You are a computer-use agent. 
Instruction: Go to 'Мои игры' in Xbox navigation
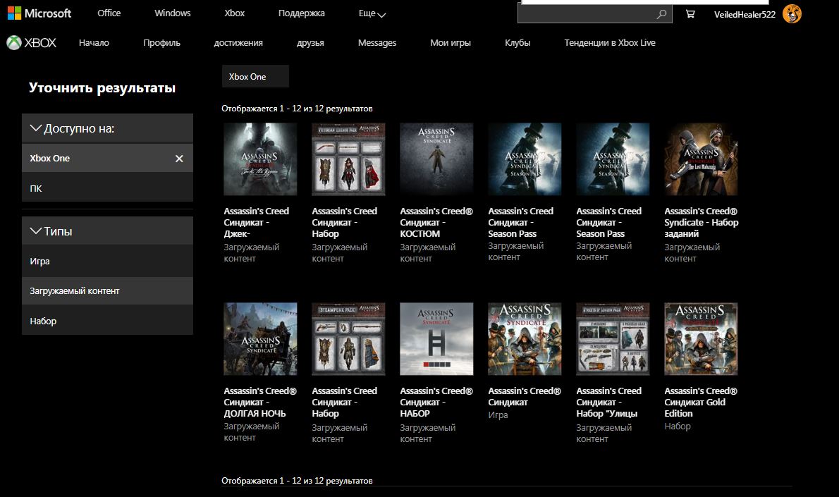point(449,43)
